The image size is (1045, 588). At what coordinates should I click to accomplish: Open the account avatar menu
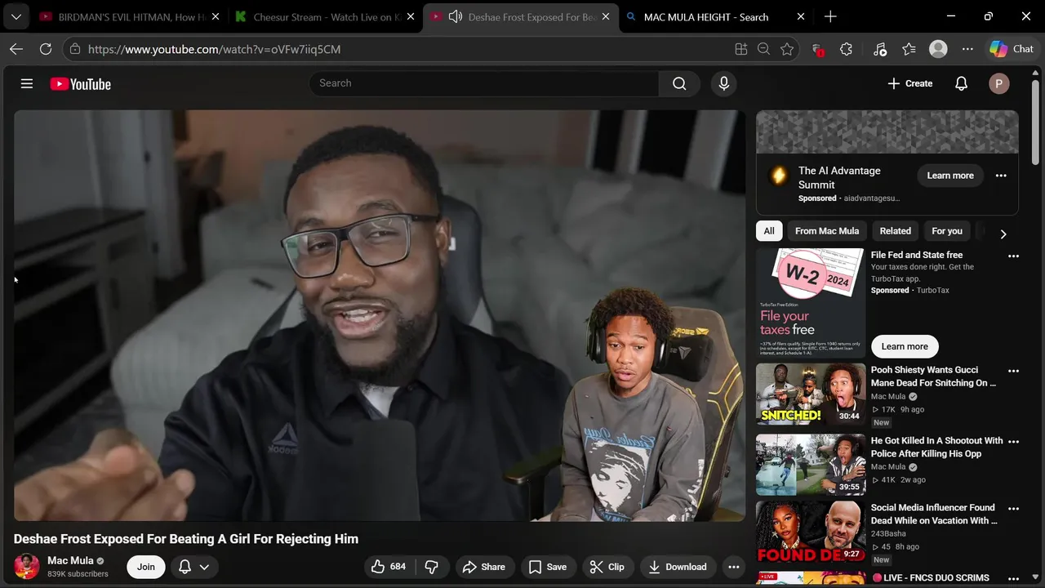999,83
